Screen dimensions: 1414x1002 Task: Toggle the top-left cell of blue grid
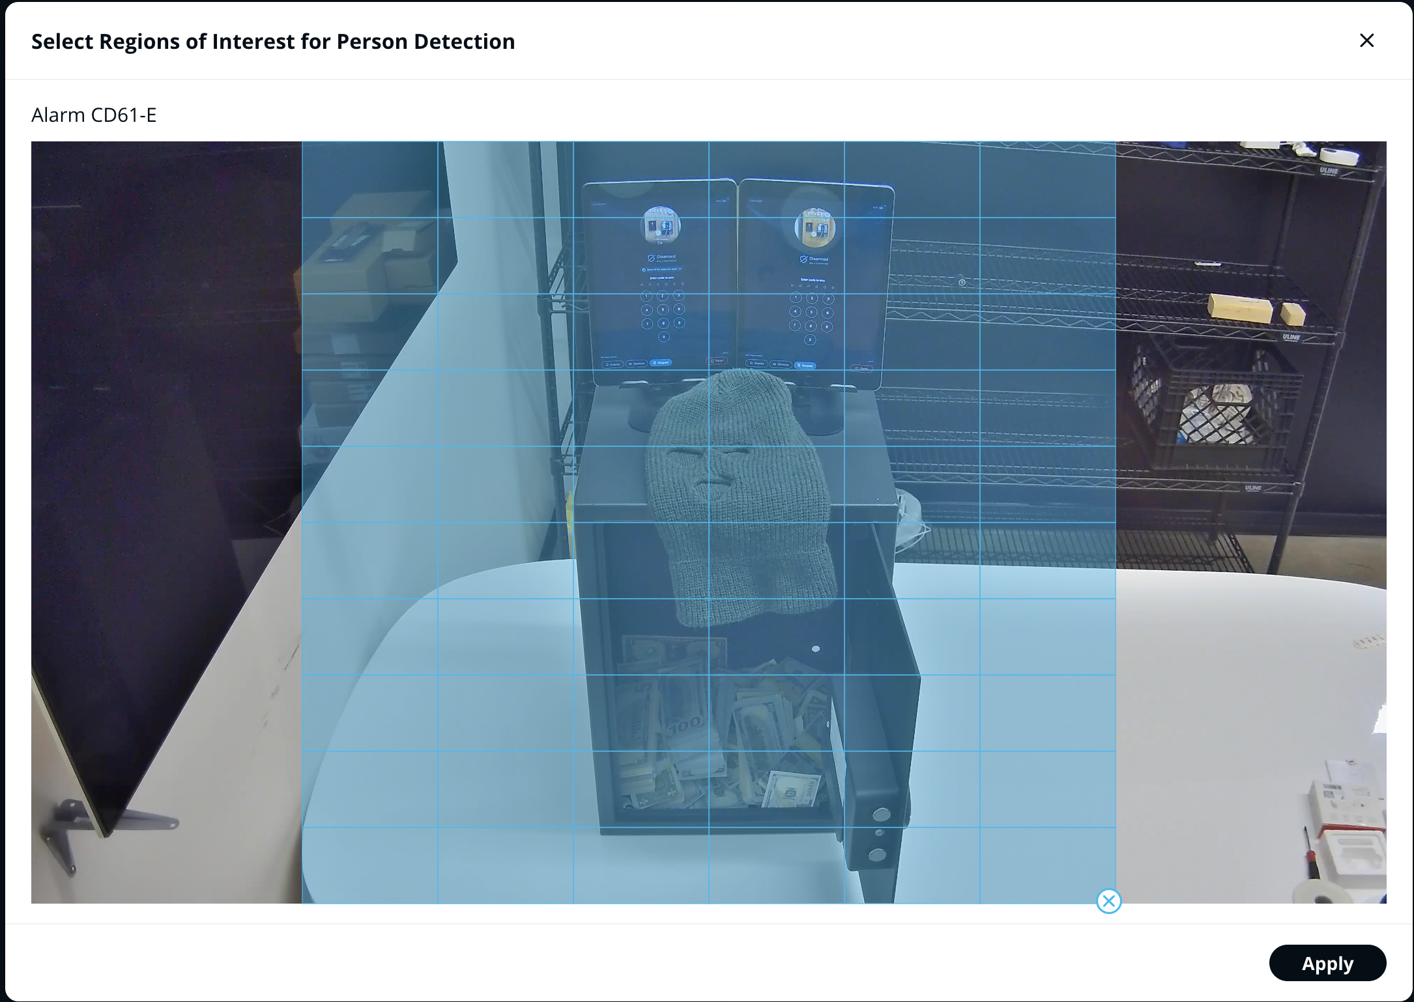pyautogui.click(x=369, y=179)
